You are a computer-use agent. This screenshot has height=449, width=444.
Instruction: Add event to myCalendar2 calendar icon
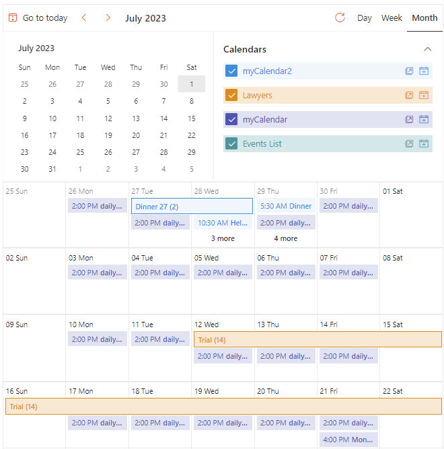click(424, 71)
